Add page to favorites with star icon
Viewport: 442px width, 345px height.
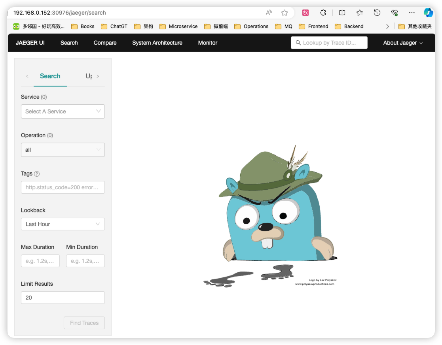pos(285,13)
